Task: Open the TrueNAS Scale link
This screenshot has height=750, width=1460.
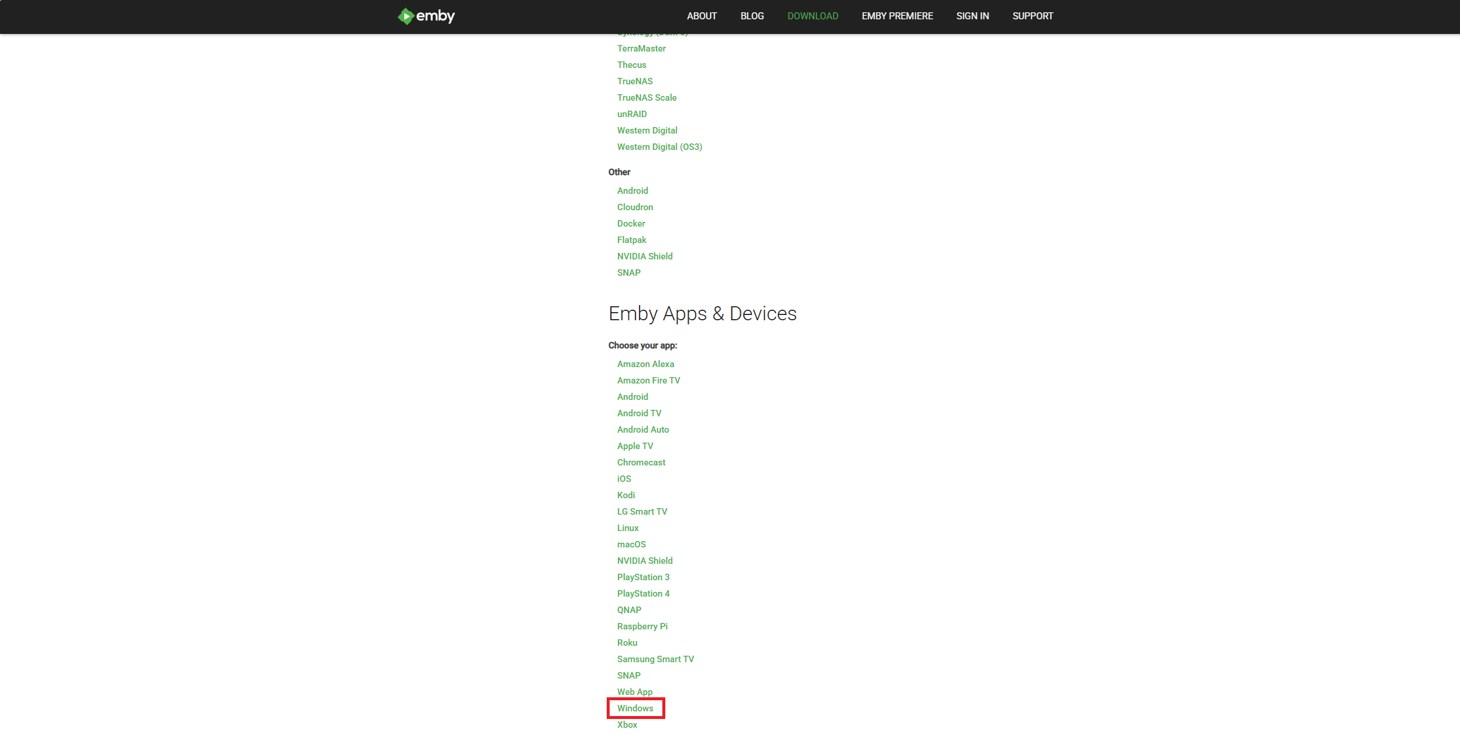Action: pos(647,98)
